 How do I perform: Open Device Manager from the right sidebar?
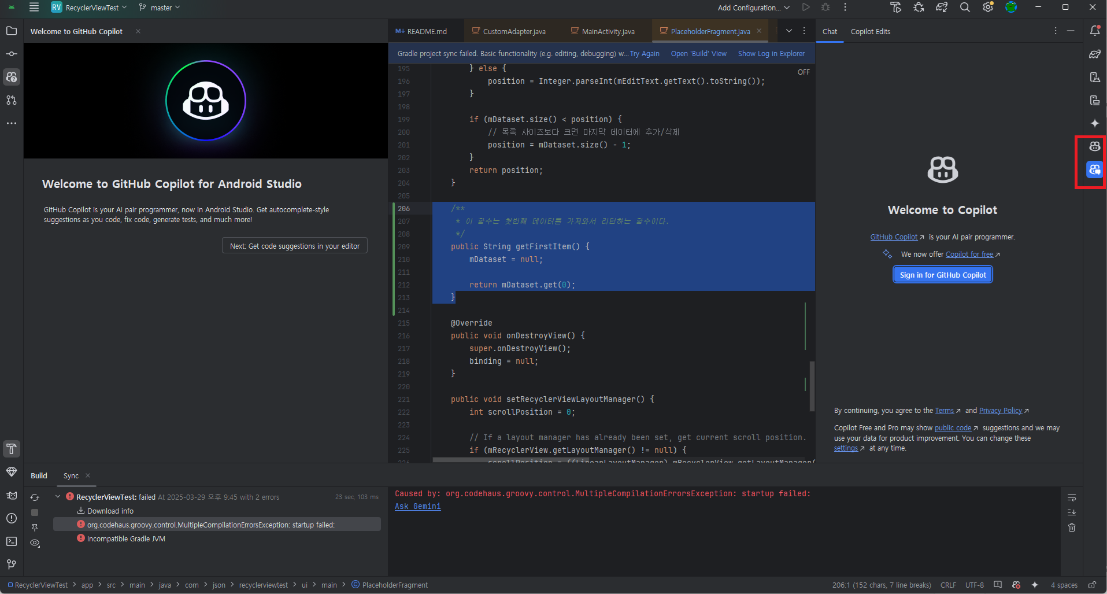1094,77
